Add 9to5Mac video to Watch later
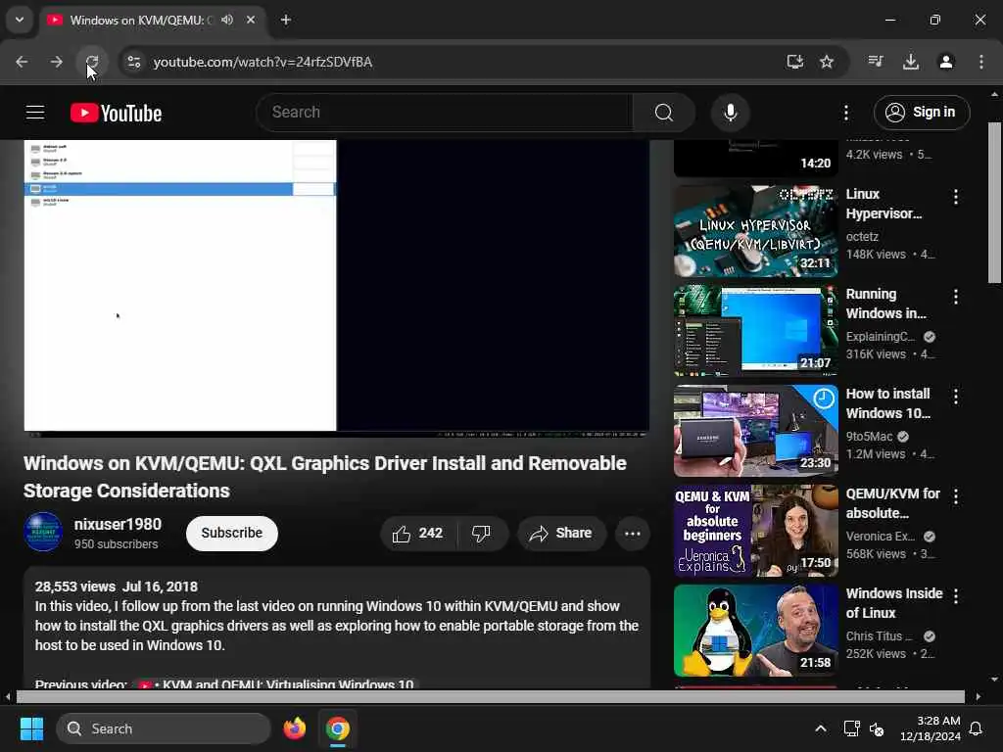The width and height of the screenshot is (1003, 752). point(824,399)
